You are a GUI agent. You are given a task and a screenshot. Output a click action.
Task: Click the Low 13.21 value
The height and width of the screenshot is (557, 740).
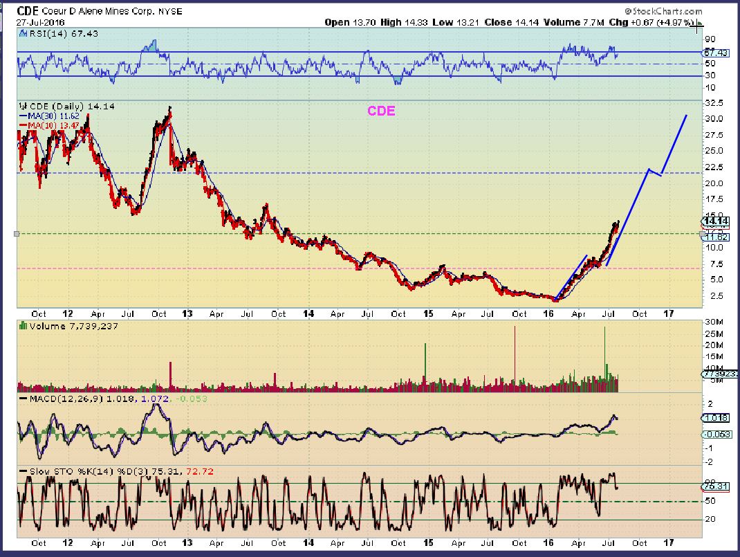coord(456,22)
